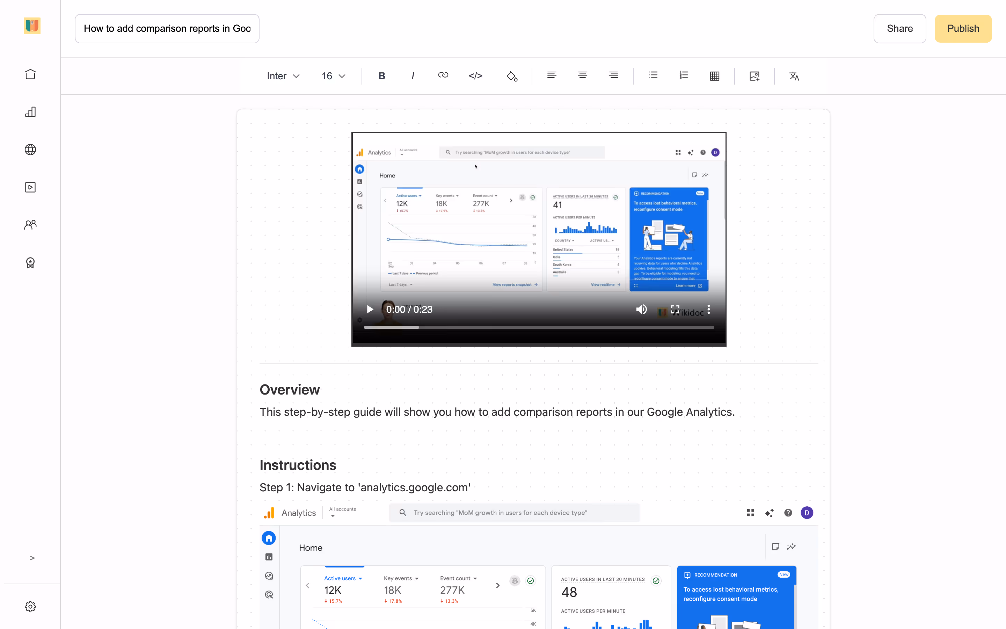Toggle bold formatting
The width and height of the screenshot is (1006, 629).
(381, 76)
